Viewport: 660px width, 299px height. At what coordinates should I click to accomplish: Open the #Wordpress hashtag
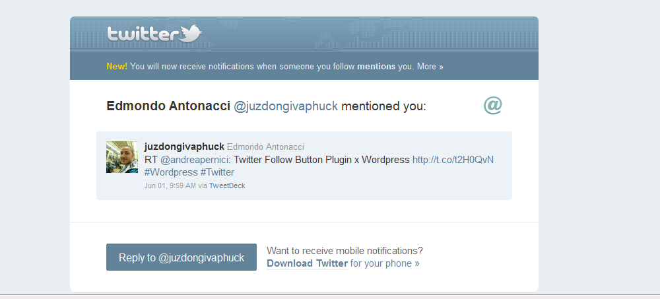(171, 172)
